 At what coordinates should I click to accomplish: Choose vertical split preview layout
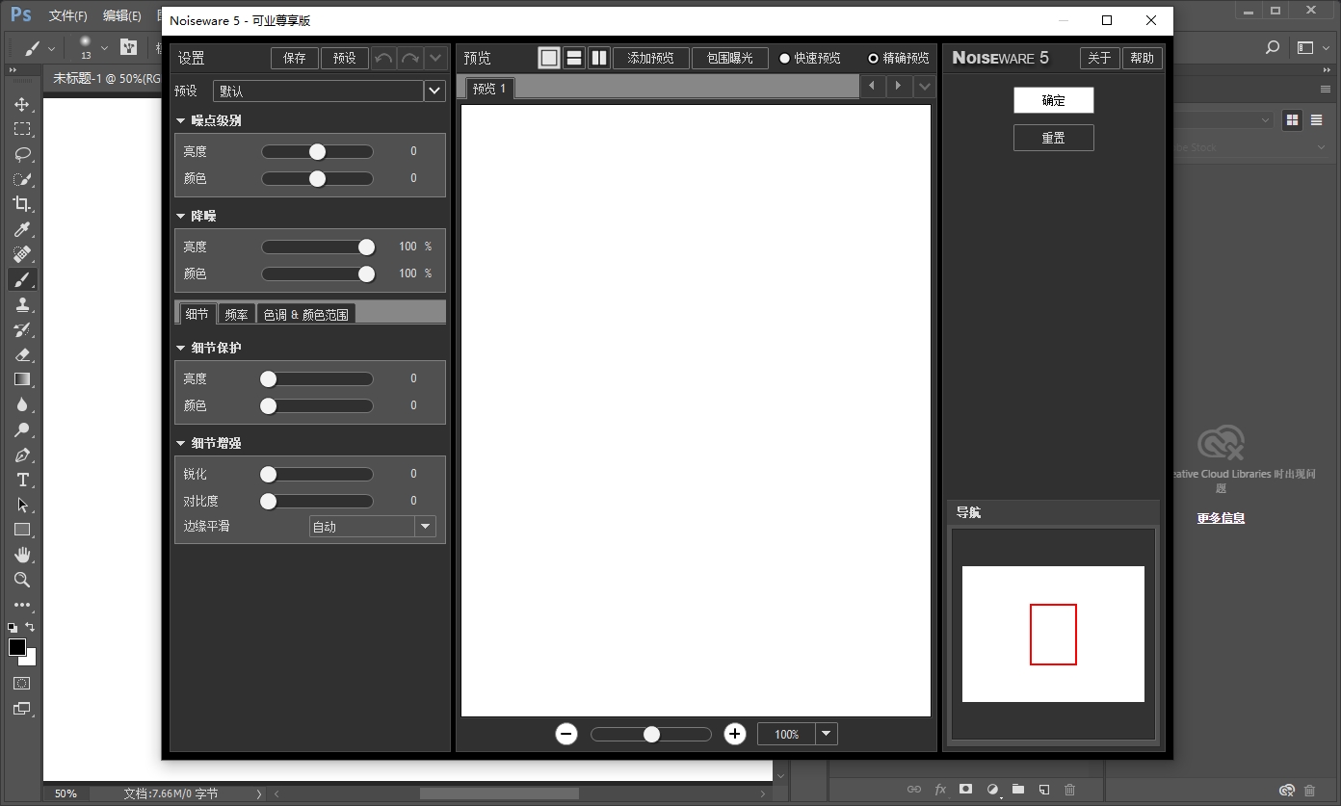click(599, 58)
